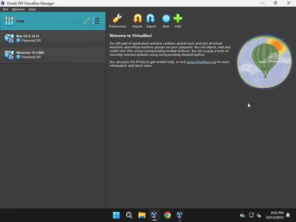The image size is (296, 222).
Task: Open the Tools list menu icon
Action: (96, 21)
